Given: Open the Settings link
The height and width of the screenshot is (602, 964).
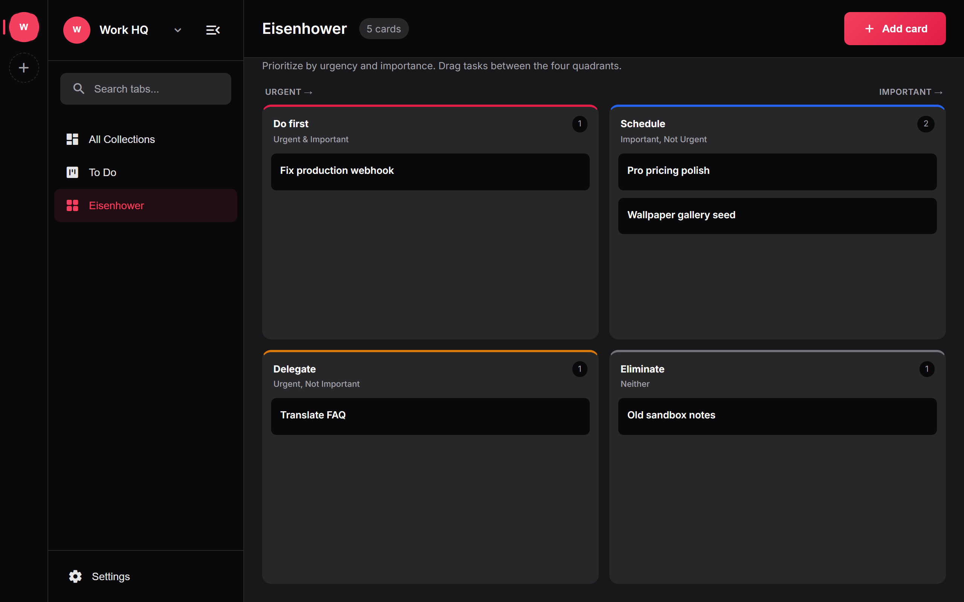Looking at the screenshot, I should click(x=111, y=576).
